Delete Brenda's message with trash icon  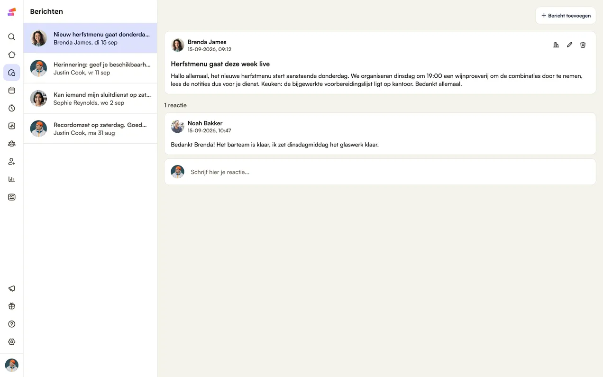[x=583, y=45]
